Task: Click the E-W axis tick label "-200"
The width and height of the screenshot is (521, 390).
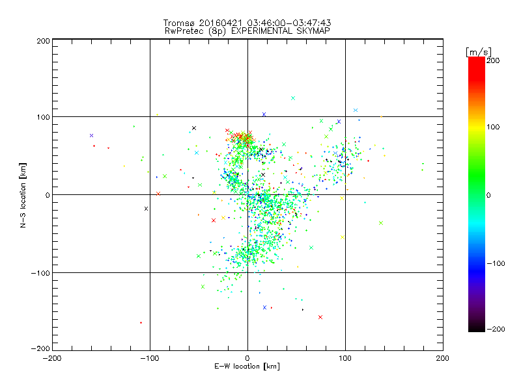Action: 52,358
